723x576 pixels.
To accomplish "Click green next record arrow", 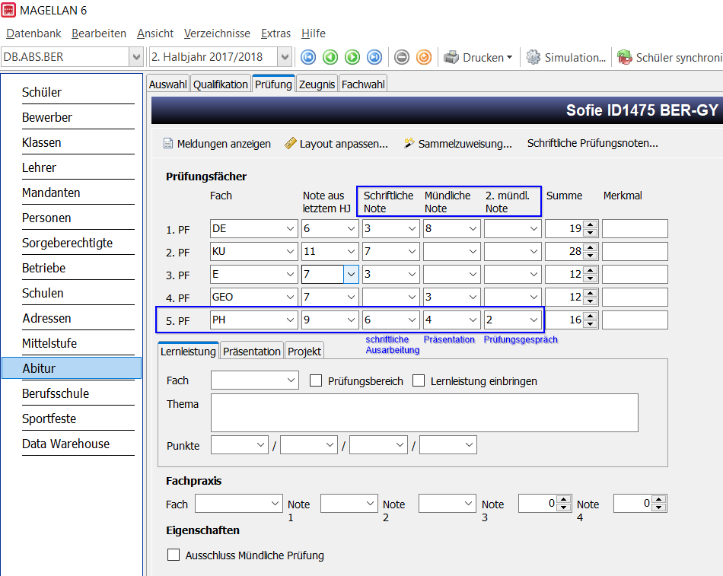I will click(x=352, y=57).
